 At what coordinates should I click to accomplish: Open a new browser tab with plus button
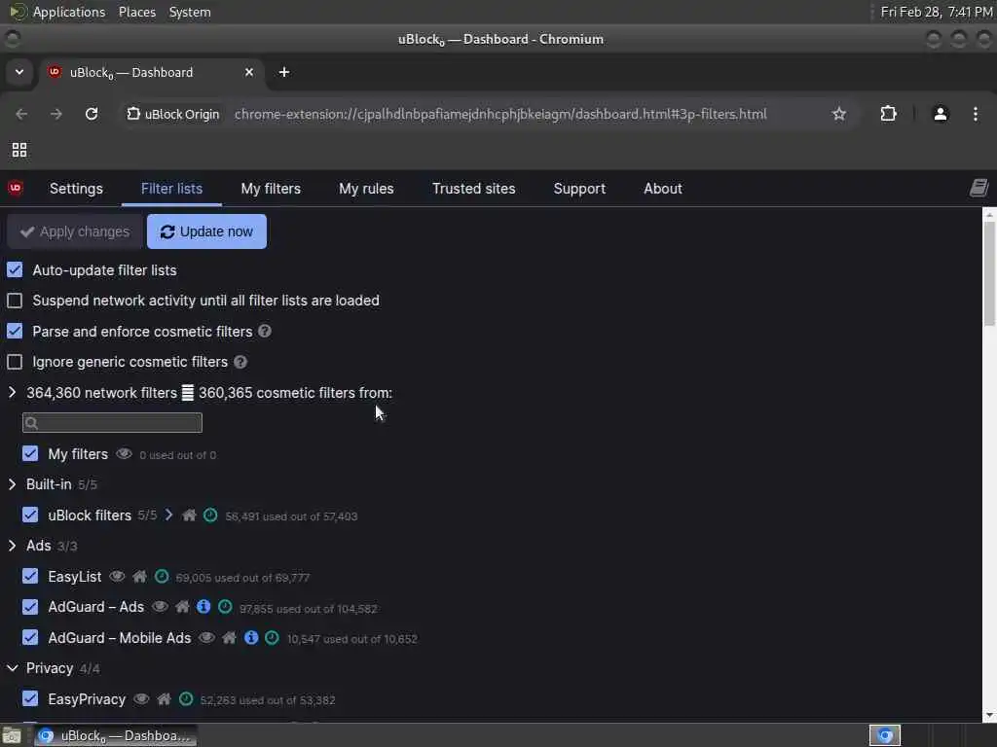click(284, 72)
